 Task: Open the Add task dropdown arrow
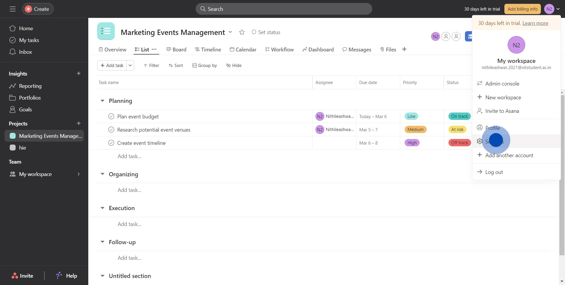130,66
